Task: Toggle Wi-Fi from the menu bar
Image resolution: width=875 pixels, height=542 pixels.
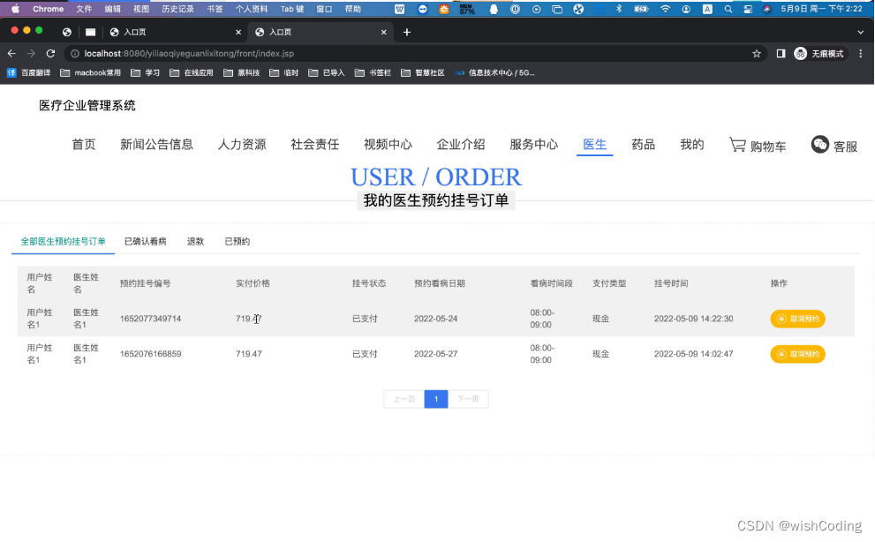Action: [665, 9]
